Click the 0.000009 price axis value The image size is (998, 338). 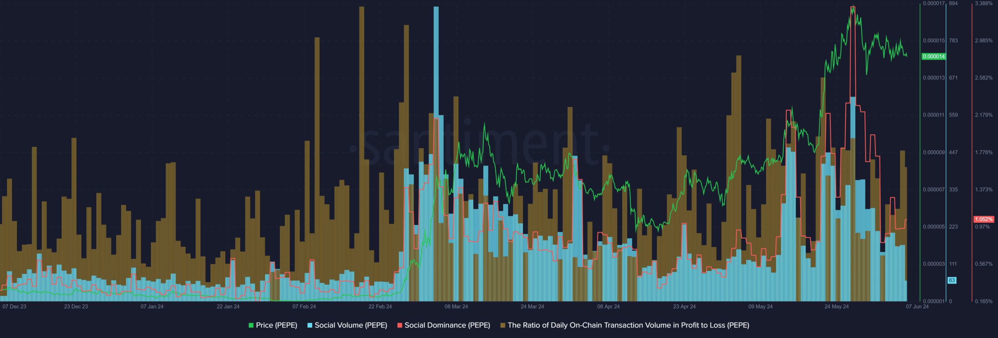pos(934,152)
